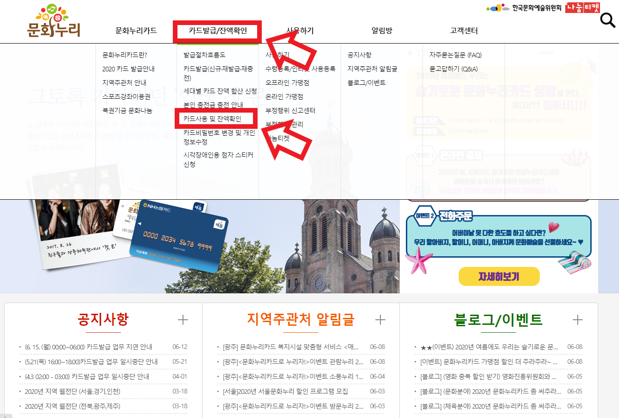Select 시각장애인용 점자 스티커 신청 item

click(x=218, y=159)
